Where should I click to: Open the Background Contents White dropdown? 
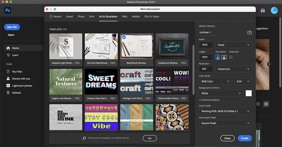(x=221, y=93)
